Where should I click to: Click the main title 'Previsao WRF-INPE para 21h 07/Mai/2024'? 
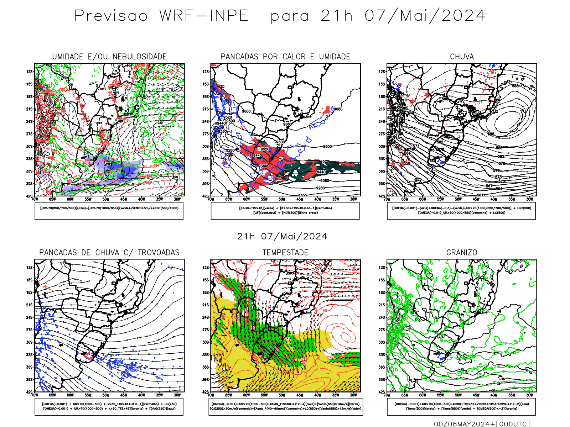[280, 16]
